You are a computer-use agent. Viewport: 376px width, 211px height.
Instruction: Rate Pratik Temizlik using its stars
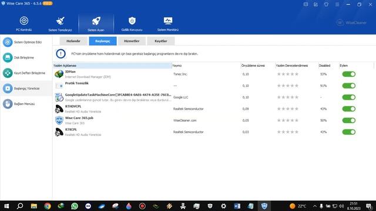tap(288, 86)
